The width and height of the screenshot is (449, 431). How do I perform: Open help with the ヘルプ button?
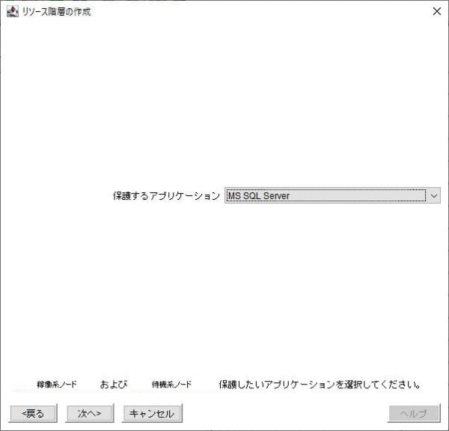coord(414,413)
